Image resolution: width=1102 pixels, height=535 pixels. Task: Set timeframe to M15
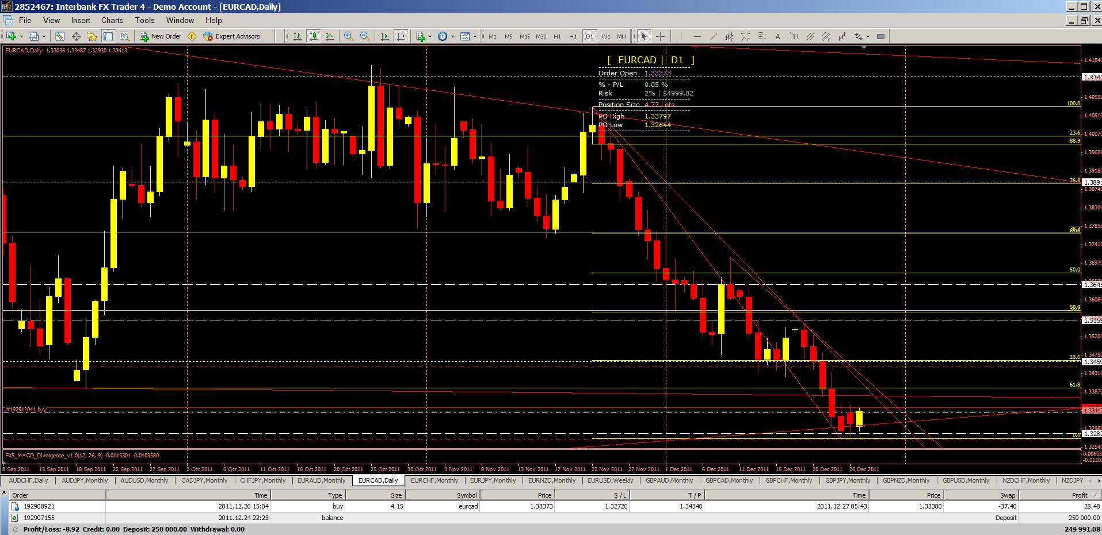pyautogui.click(x=525, y=36)
